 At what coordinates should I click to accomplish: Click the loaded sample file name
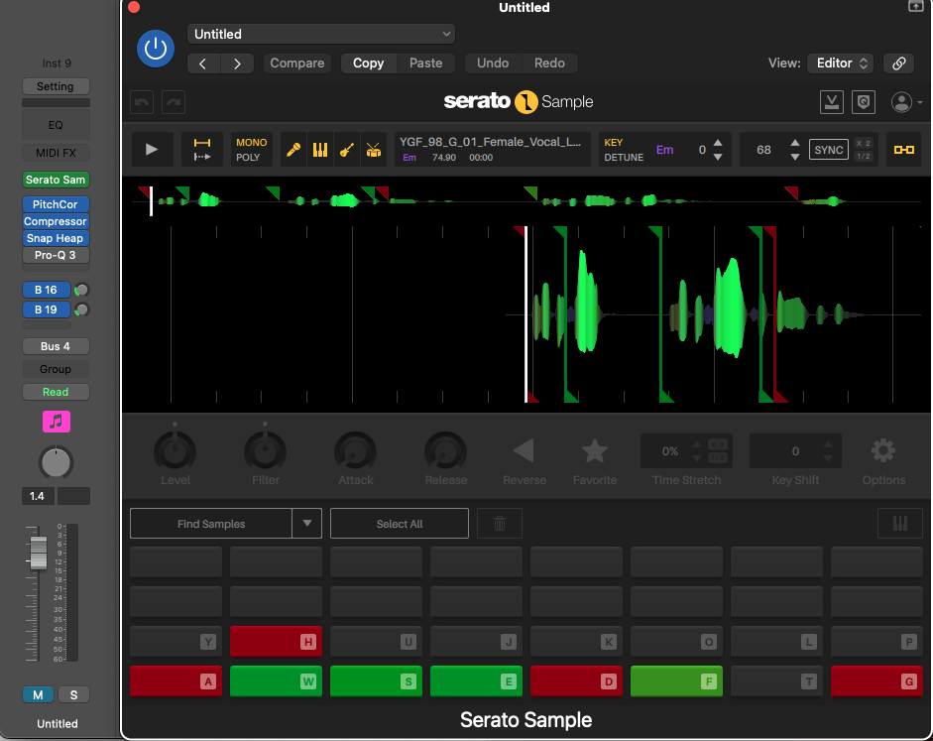click(x=490, y=142)
